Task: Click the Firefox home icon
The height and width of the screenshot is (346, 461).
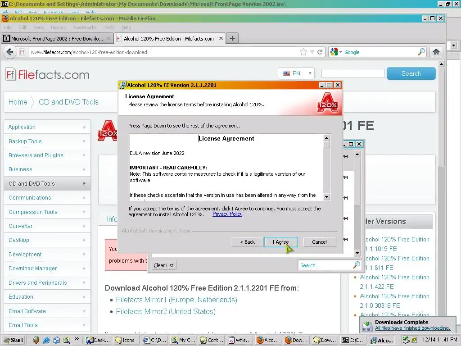Action: [436, 52]
